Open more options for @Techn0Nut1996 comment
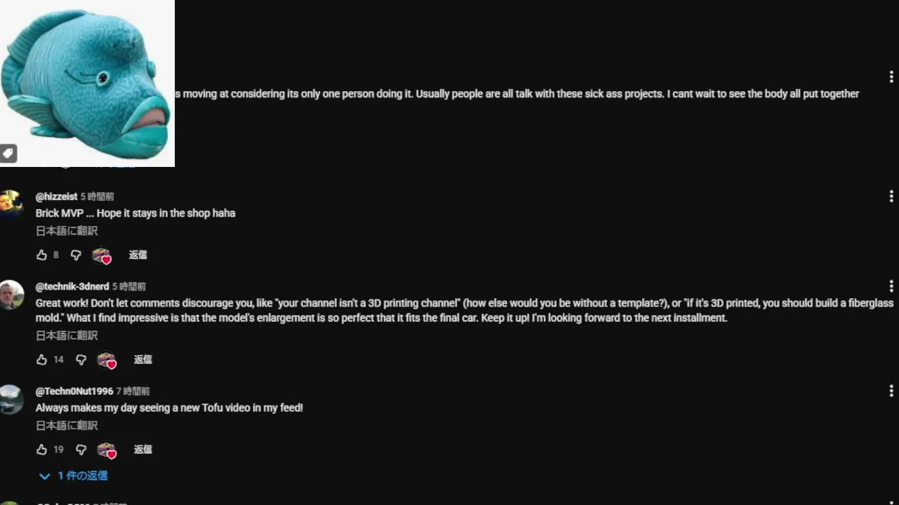899x505 pixels. (891, 391)
